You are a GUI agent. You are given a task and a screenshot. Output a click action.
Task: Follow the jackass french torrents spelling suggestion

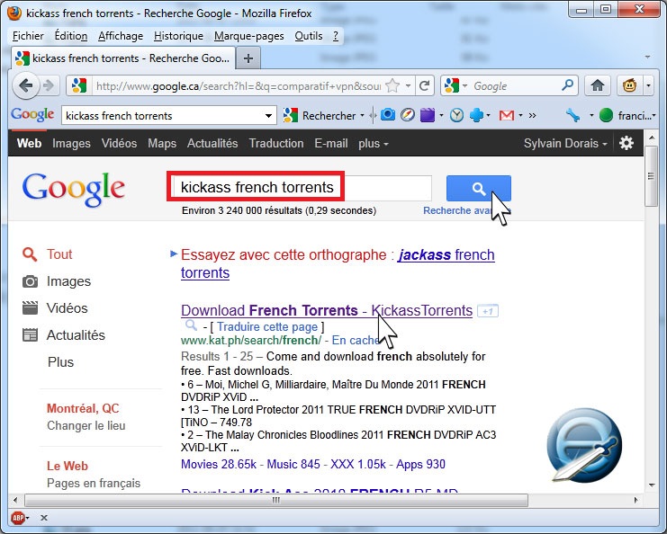(x=338, y=263)
